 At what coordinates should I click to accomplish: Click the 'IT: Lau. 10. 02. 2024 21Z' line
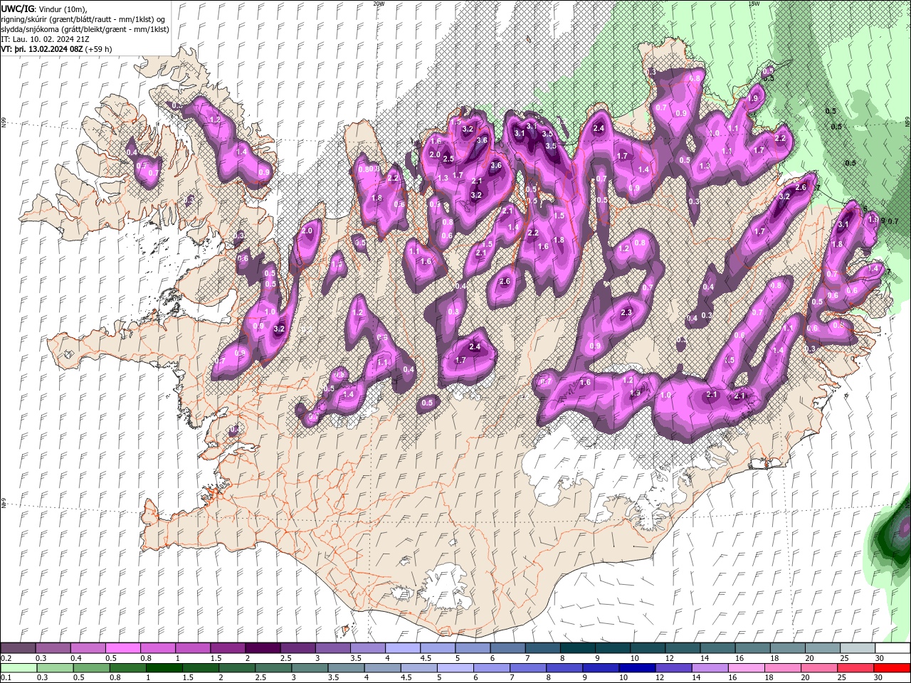45,39
